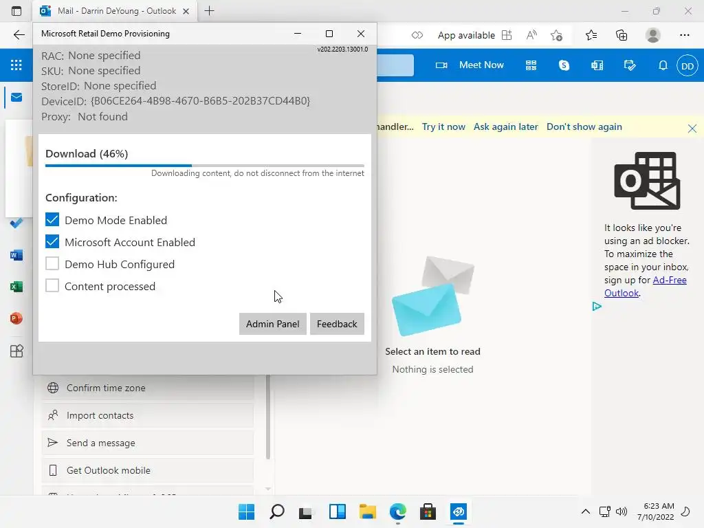This screenshot has width=704, height=528.
Task: Uncheck Demo Mode Enabled
Action: tap(52, 219)
